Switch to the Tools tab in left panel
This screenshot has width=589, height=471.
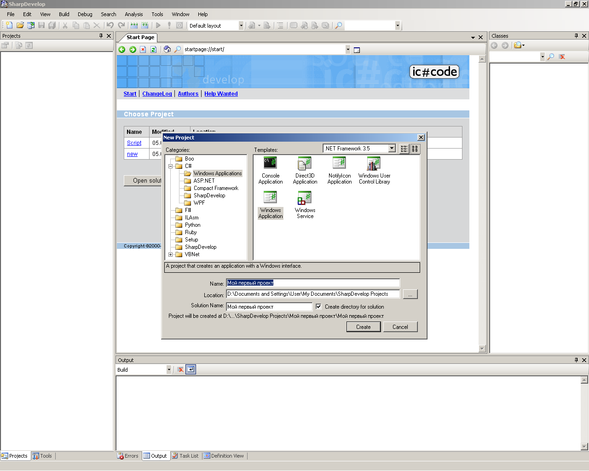click(x=42, y=456)
